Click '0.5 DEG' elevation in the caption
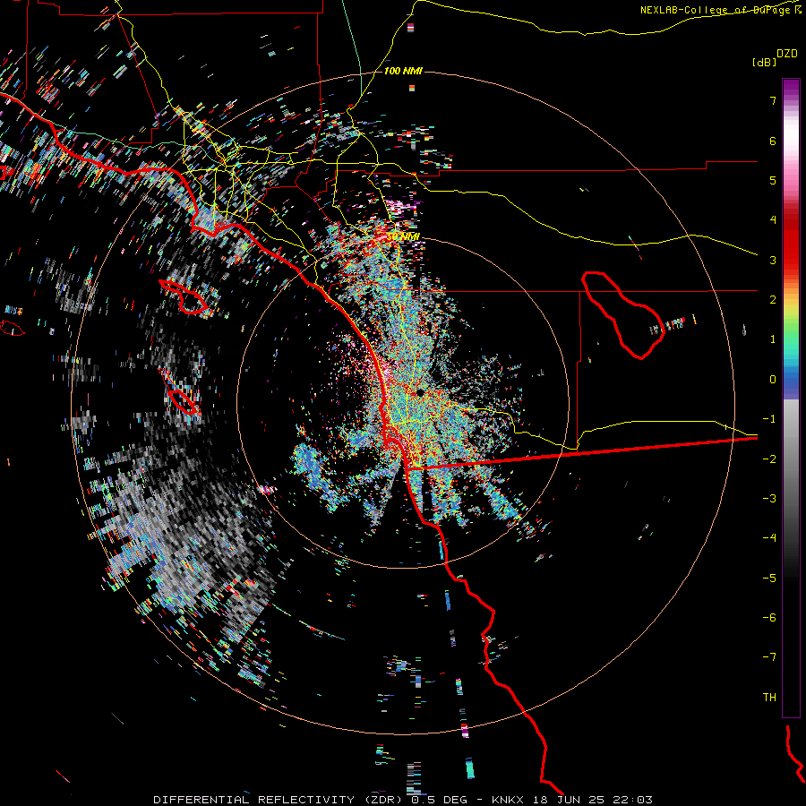Screen dimensions: 806x806 (439, 800)
